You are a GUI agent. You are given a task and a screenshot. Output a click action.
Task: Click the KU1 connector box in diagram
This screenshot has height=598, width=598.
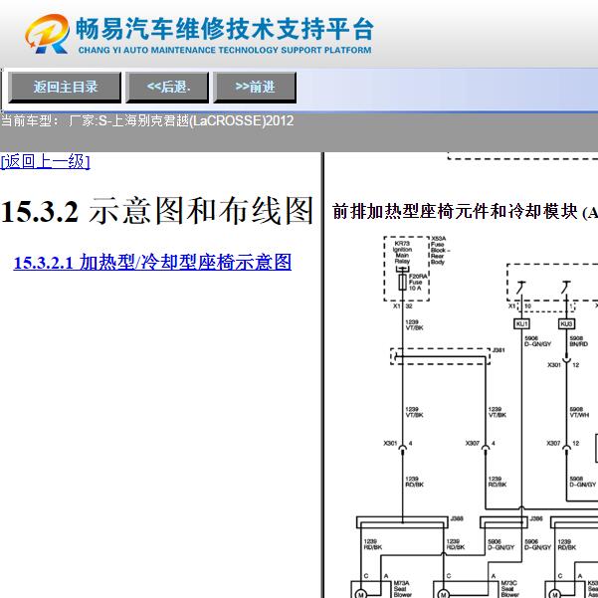(x=521, y=323)
